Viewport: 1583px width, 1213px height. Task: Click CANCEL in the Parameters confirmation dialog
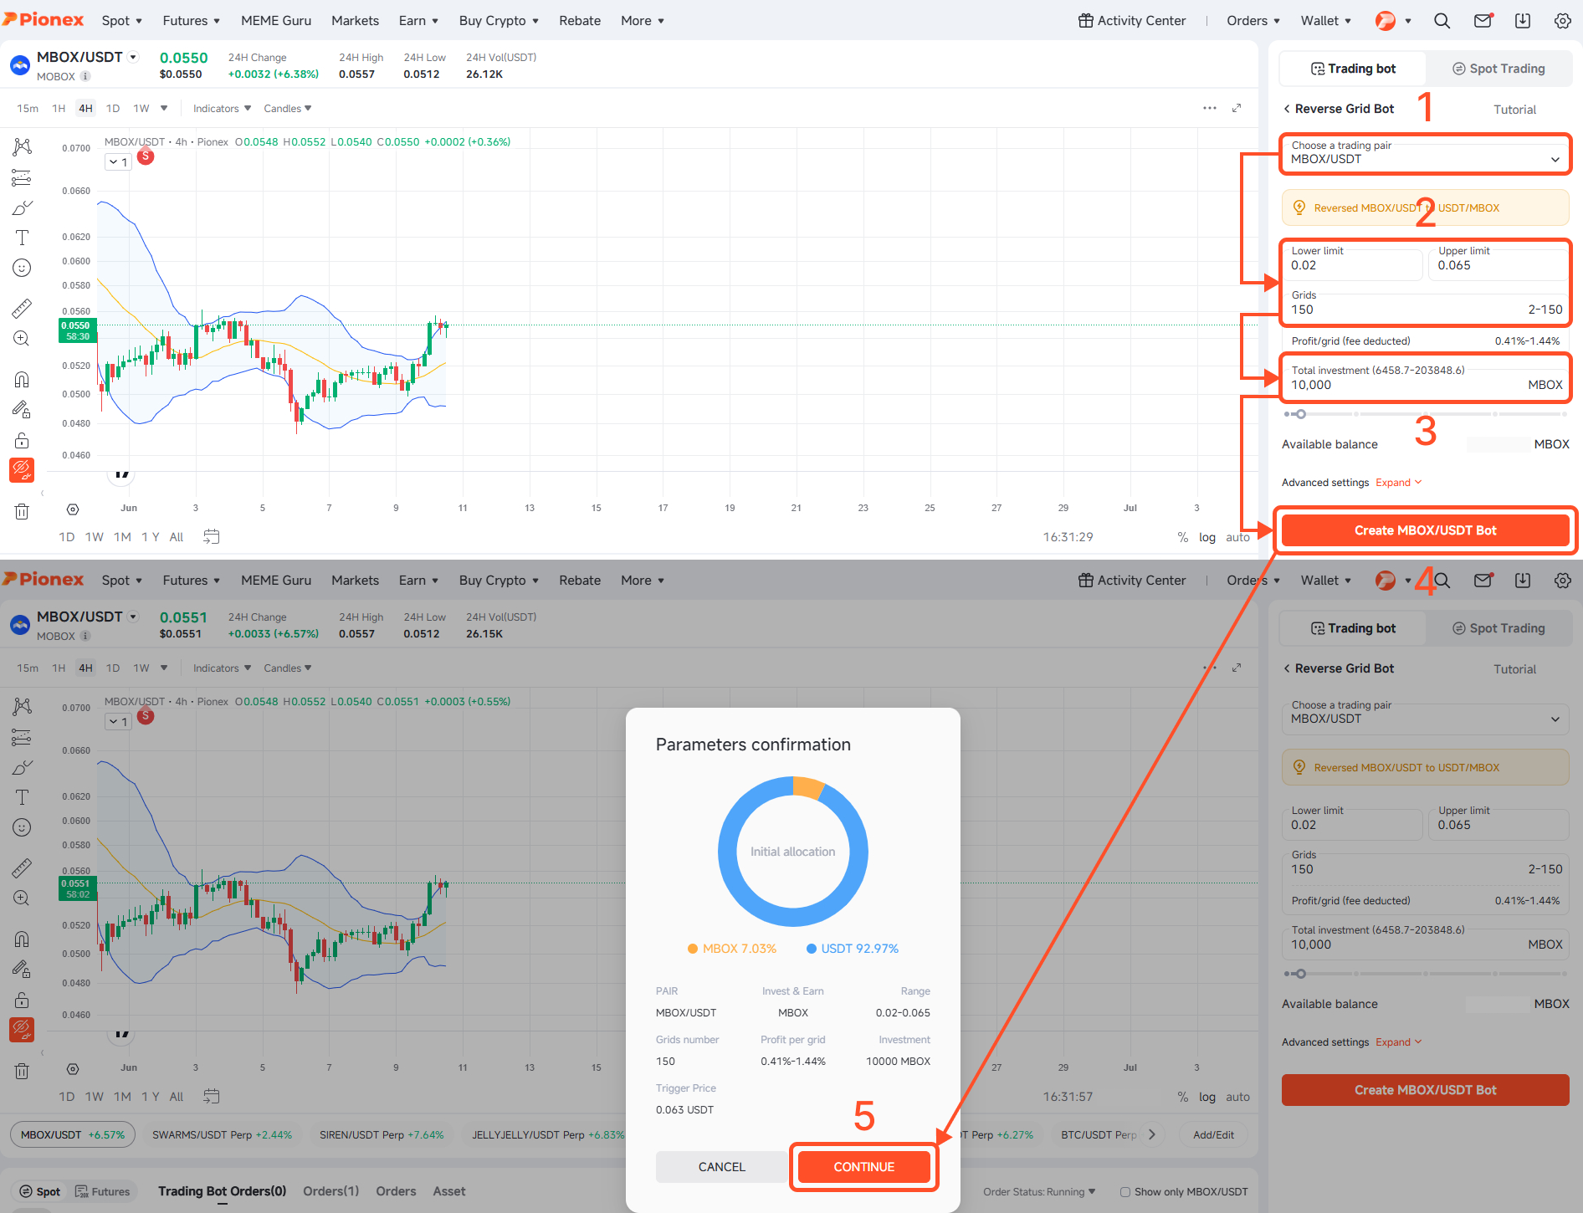(x=721, y=1167)
